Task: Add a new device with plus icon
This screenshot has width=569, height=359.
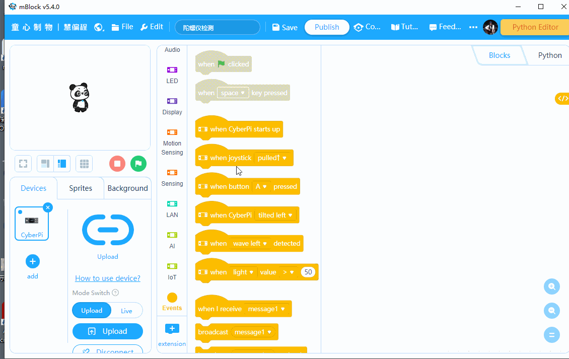Action: [x=33, y=261]
